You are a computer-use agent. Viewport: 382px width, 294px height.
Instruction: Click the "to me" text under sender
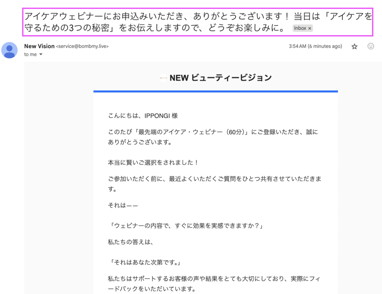[31, 54]
